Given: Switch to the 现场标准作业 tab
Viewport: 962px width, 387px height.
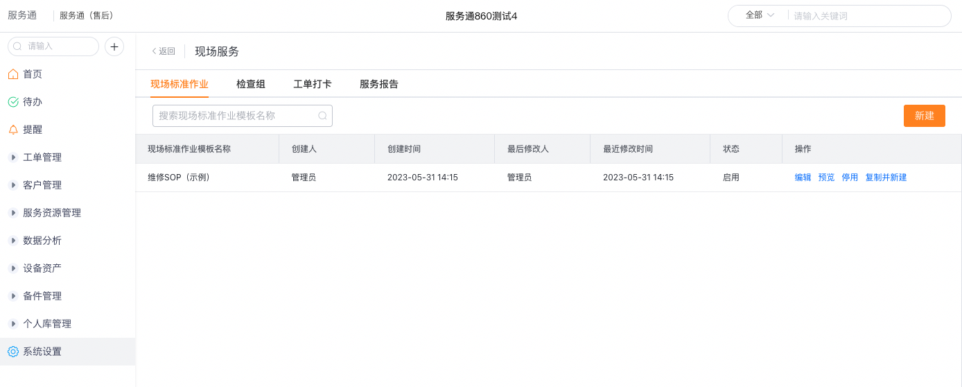Looking at the screenshot, I should click(180, 84).
